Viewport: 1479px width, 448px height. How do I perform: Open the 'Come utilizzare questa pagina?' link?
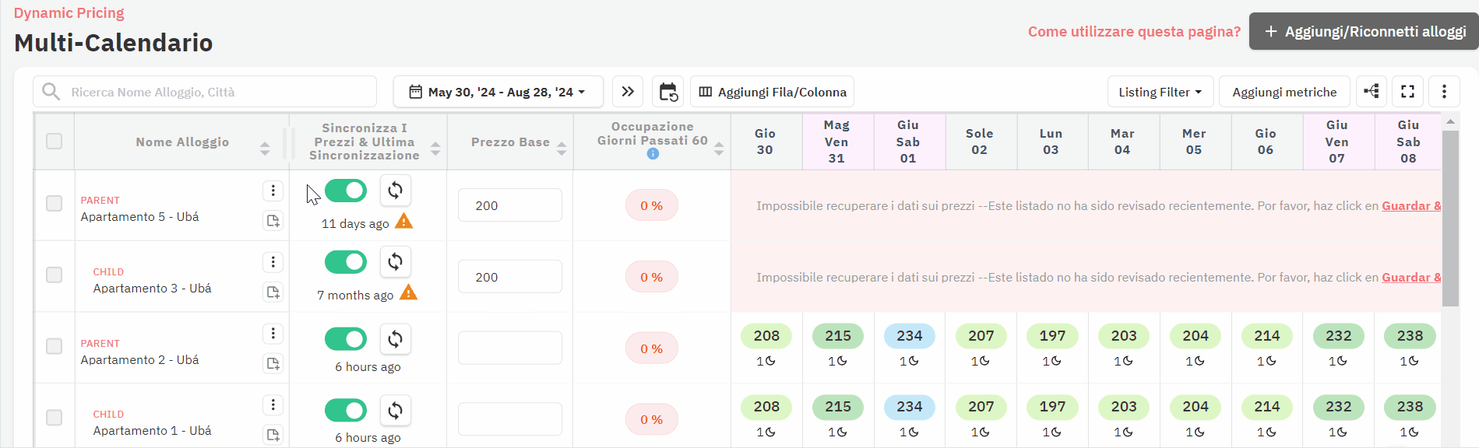pos(1134,32)
